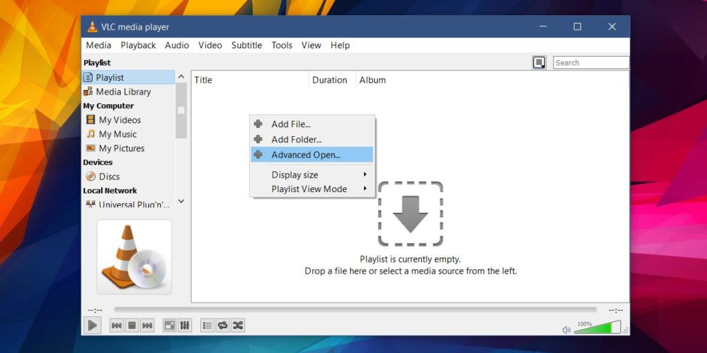Open My Videos in sidebar

coord(128,120)
